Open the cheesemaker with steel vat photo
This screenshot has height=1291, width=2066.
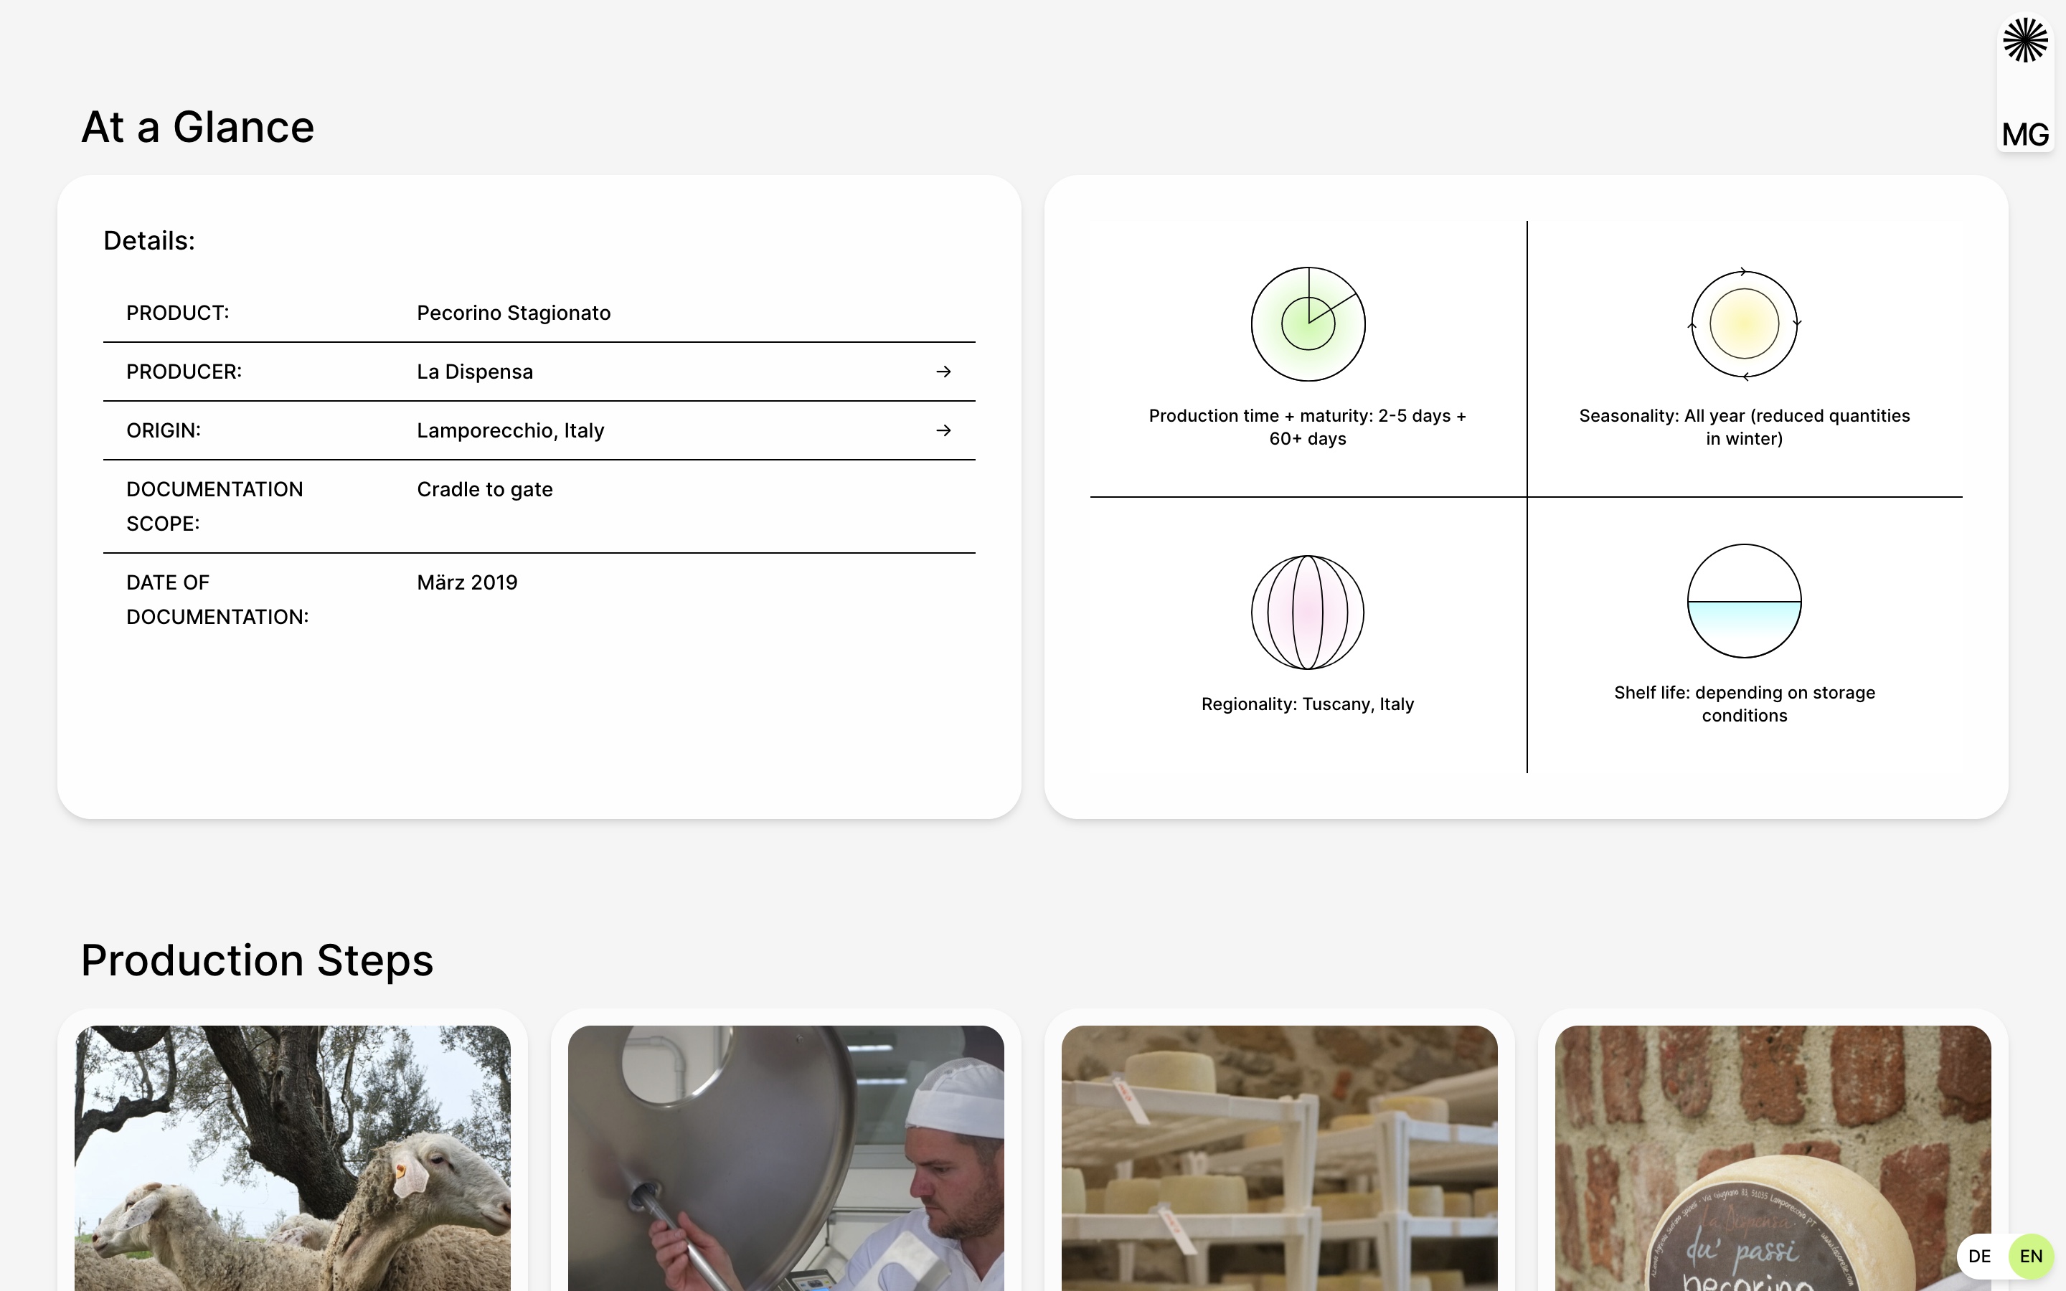[786, 1158]
